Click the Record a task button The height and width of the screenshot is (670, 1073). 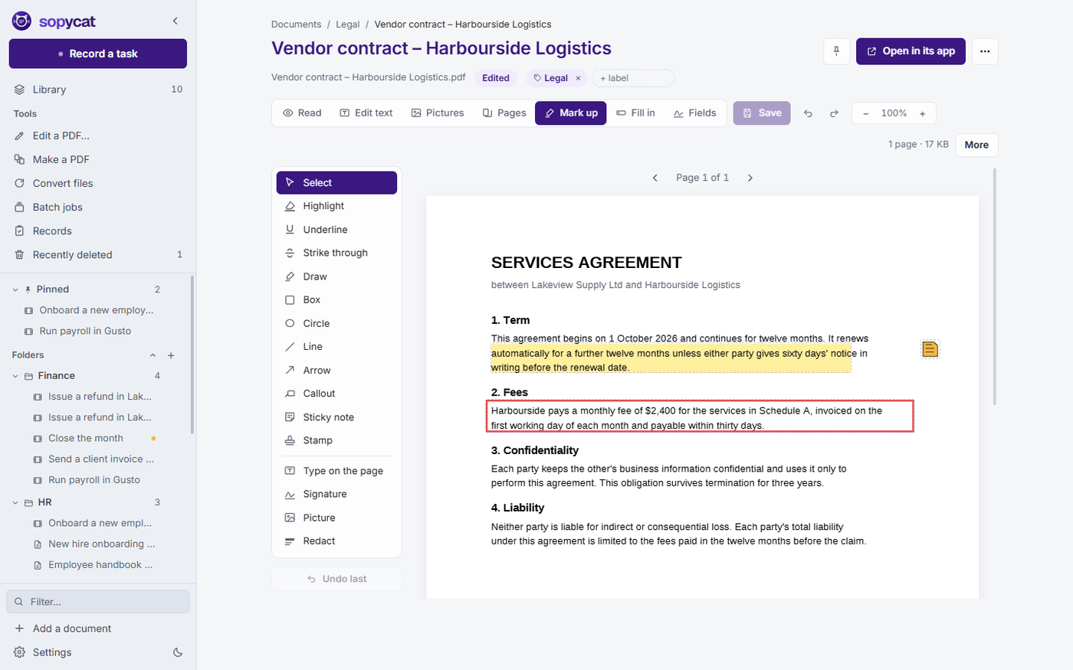tap(98, 54)
